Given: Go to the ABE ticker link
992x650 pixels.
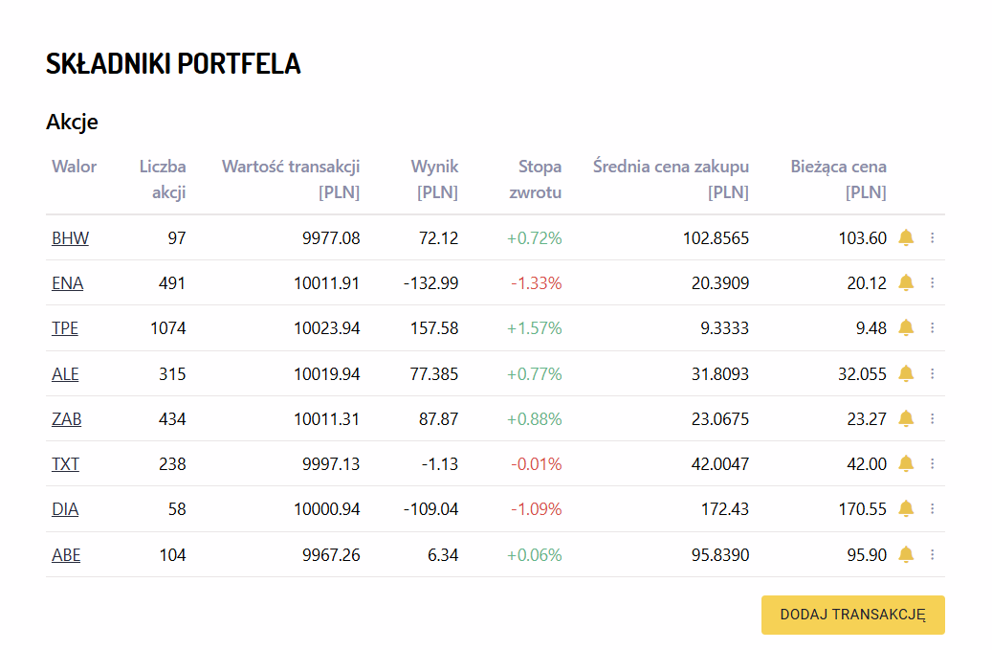Looking at the screenshot, I should tap(66, 555).
